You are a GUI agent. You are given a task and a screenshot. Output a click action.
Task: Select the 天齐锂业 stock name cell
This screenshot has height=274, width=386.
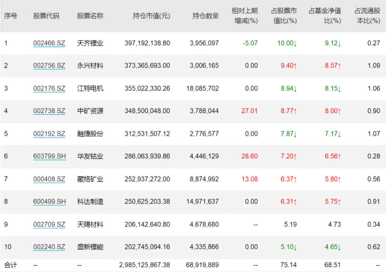[x=90, y=43]
